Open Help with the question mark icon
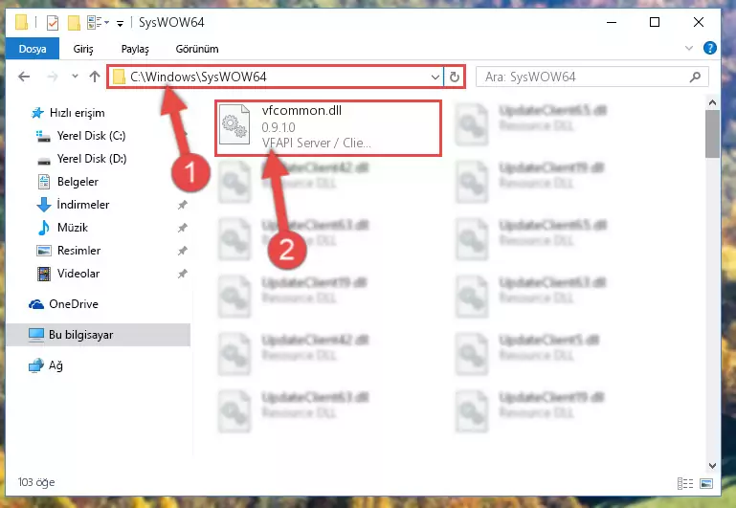This screenshot has height=508, width=736. [710, 48]
